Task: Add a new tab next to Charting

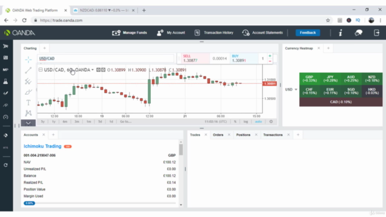Action: click(45, 48)
